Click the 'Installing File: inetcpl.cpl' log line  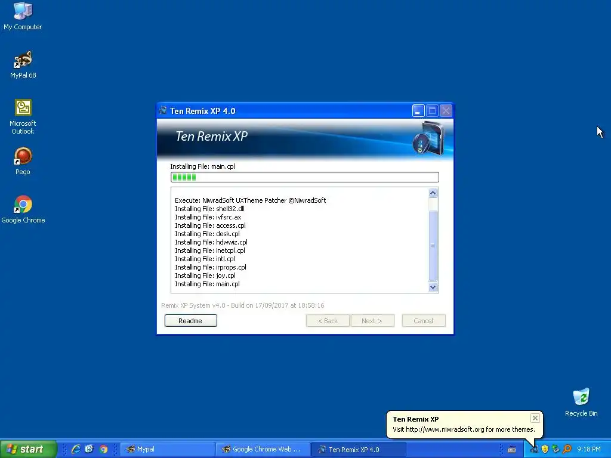tap(210, 250)
